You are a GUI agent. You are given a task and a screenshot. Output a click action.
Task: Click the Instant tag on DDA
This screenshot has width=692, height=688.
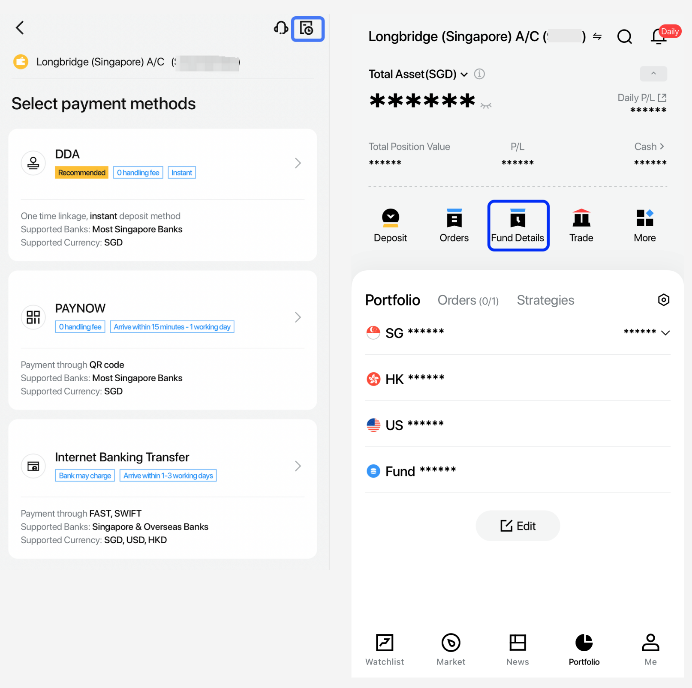pyautogui.click(x=182, y=173)
